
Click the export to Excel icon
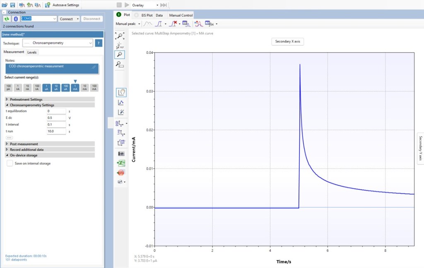click(x=120, y=163)
